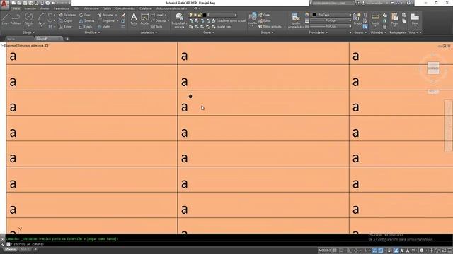
Task: Click Establecer como actual layer button
Action: [x=229, y=20]
